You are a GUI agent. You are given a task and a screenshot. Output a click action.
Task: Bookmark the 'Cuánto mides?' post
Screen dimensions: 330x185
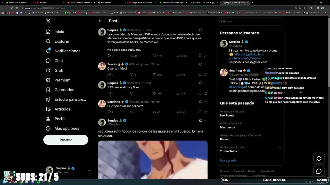tap(200, 75)
